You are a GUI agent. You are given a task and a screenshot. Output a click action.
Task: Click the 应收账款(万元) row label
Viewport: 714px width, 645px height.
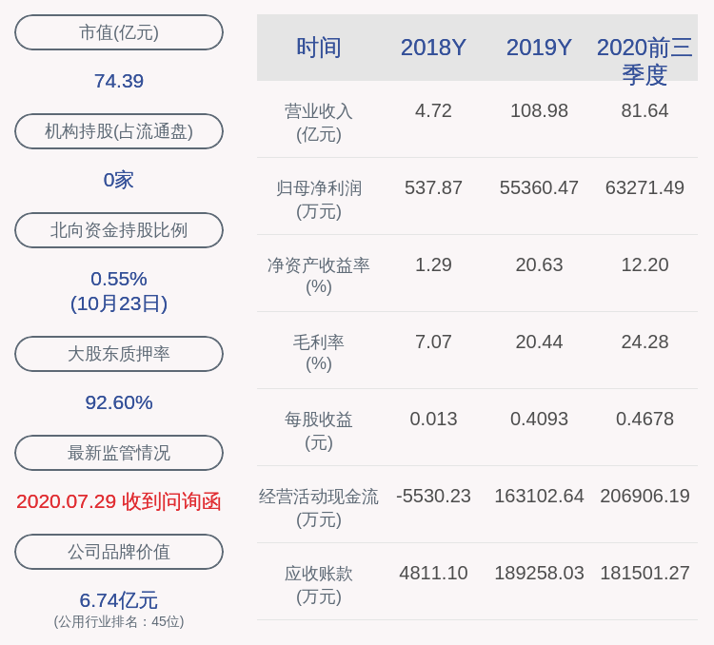(319, 584)
